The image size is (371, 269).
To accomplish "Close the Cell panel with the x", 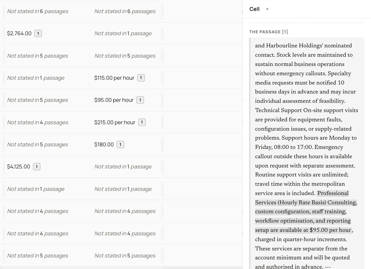I will tap(267, 9).
